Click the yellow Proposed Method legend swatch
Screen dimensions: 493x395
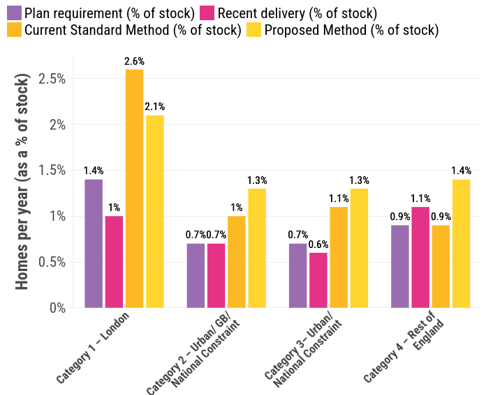[x=255, y=30]
